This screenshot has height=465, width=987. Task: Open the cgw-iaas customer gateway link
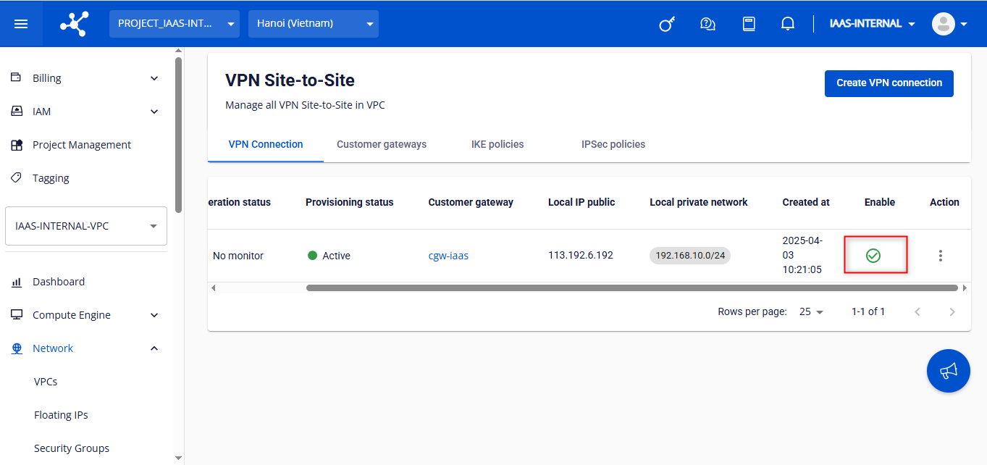click(x=448, y=256)
